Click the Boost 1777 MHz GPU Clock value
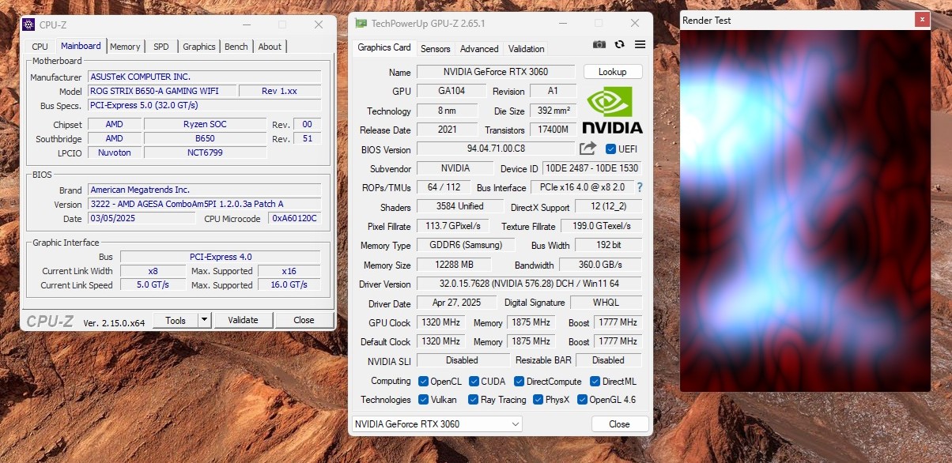This screenshot has width=952, height=463. tap(618, 322)
